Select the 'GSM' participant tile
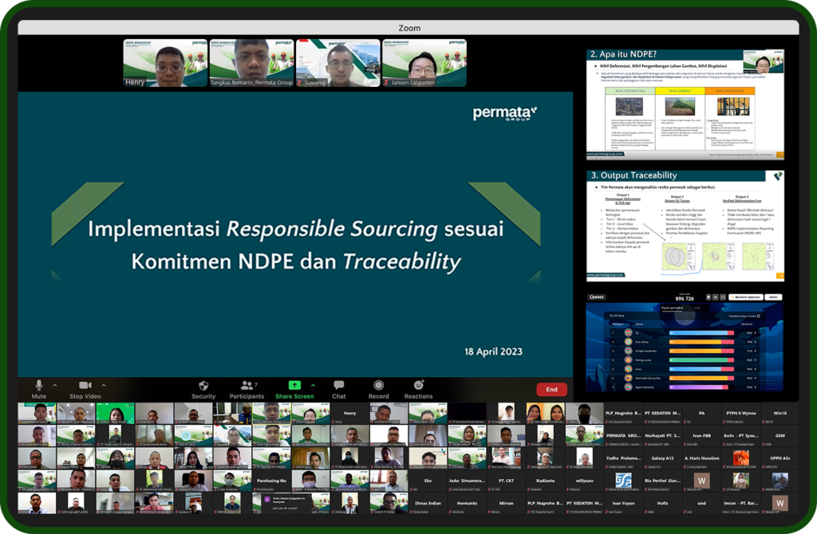This screenshot has height=534, width=817. point(780,436)
